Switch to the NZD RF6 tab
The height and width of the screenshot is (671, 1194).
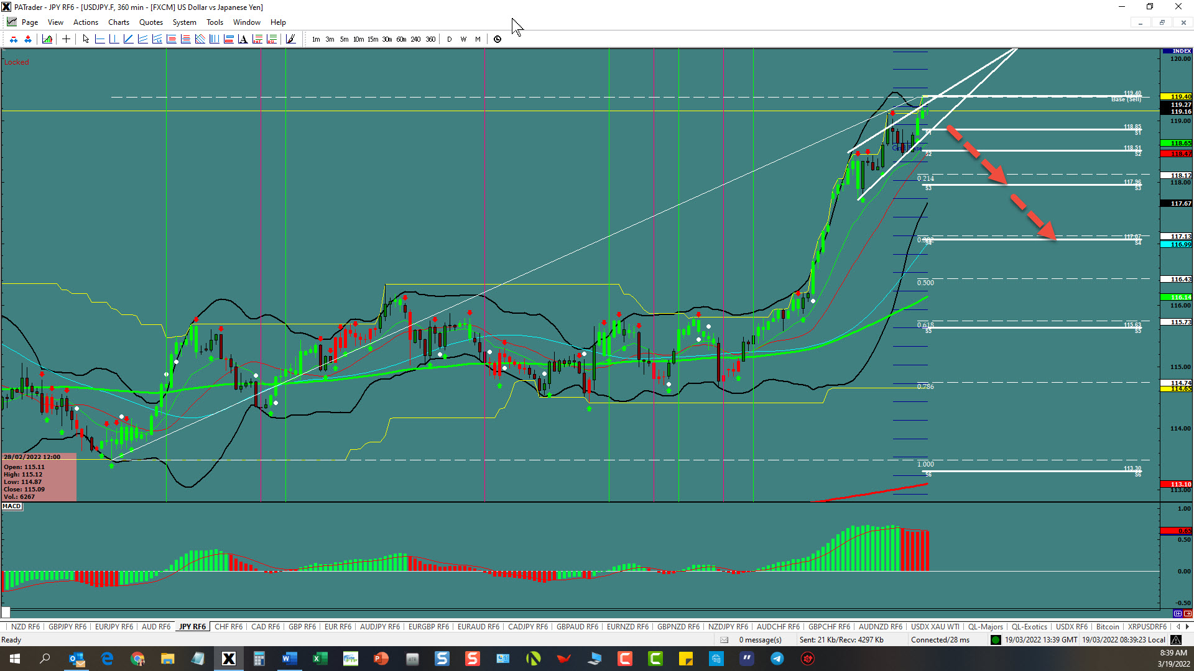[x=25, y=627]
